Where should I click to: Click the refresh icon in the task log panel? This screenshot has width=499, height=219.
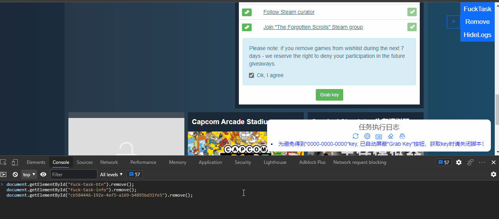tap(356, 136)
